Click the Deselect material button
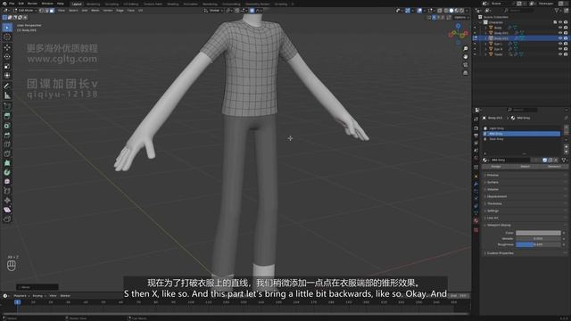The image size is (571, 321). [554, 167]
